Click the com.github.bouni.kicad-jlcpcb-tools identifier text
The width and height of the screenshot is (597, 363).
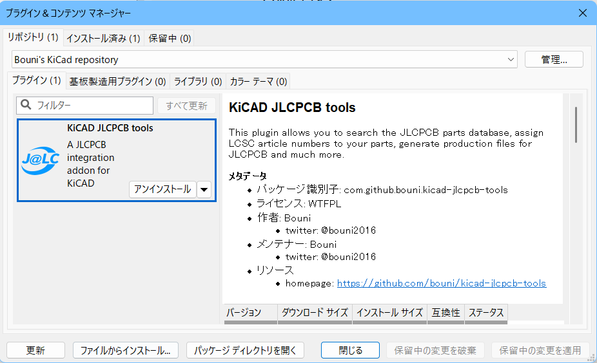[x=426, y=190]
